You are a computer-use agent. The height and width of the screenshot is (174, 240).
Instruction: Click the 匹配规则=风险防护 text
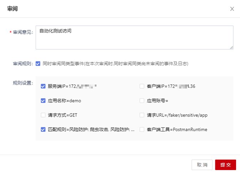point(91,130)
